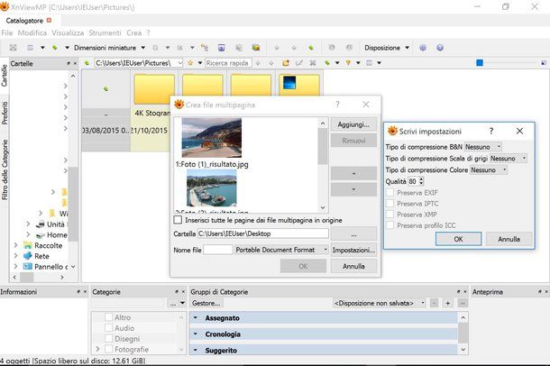Close the Categorie panel

[183, 292]
